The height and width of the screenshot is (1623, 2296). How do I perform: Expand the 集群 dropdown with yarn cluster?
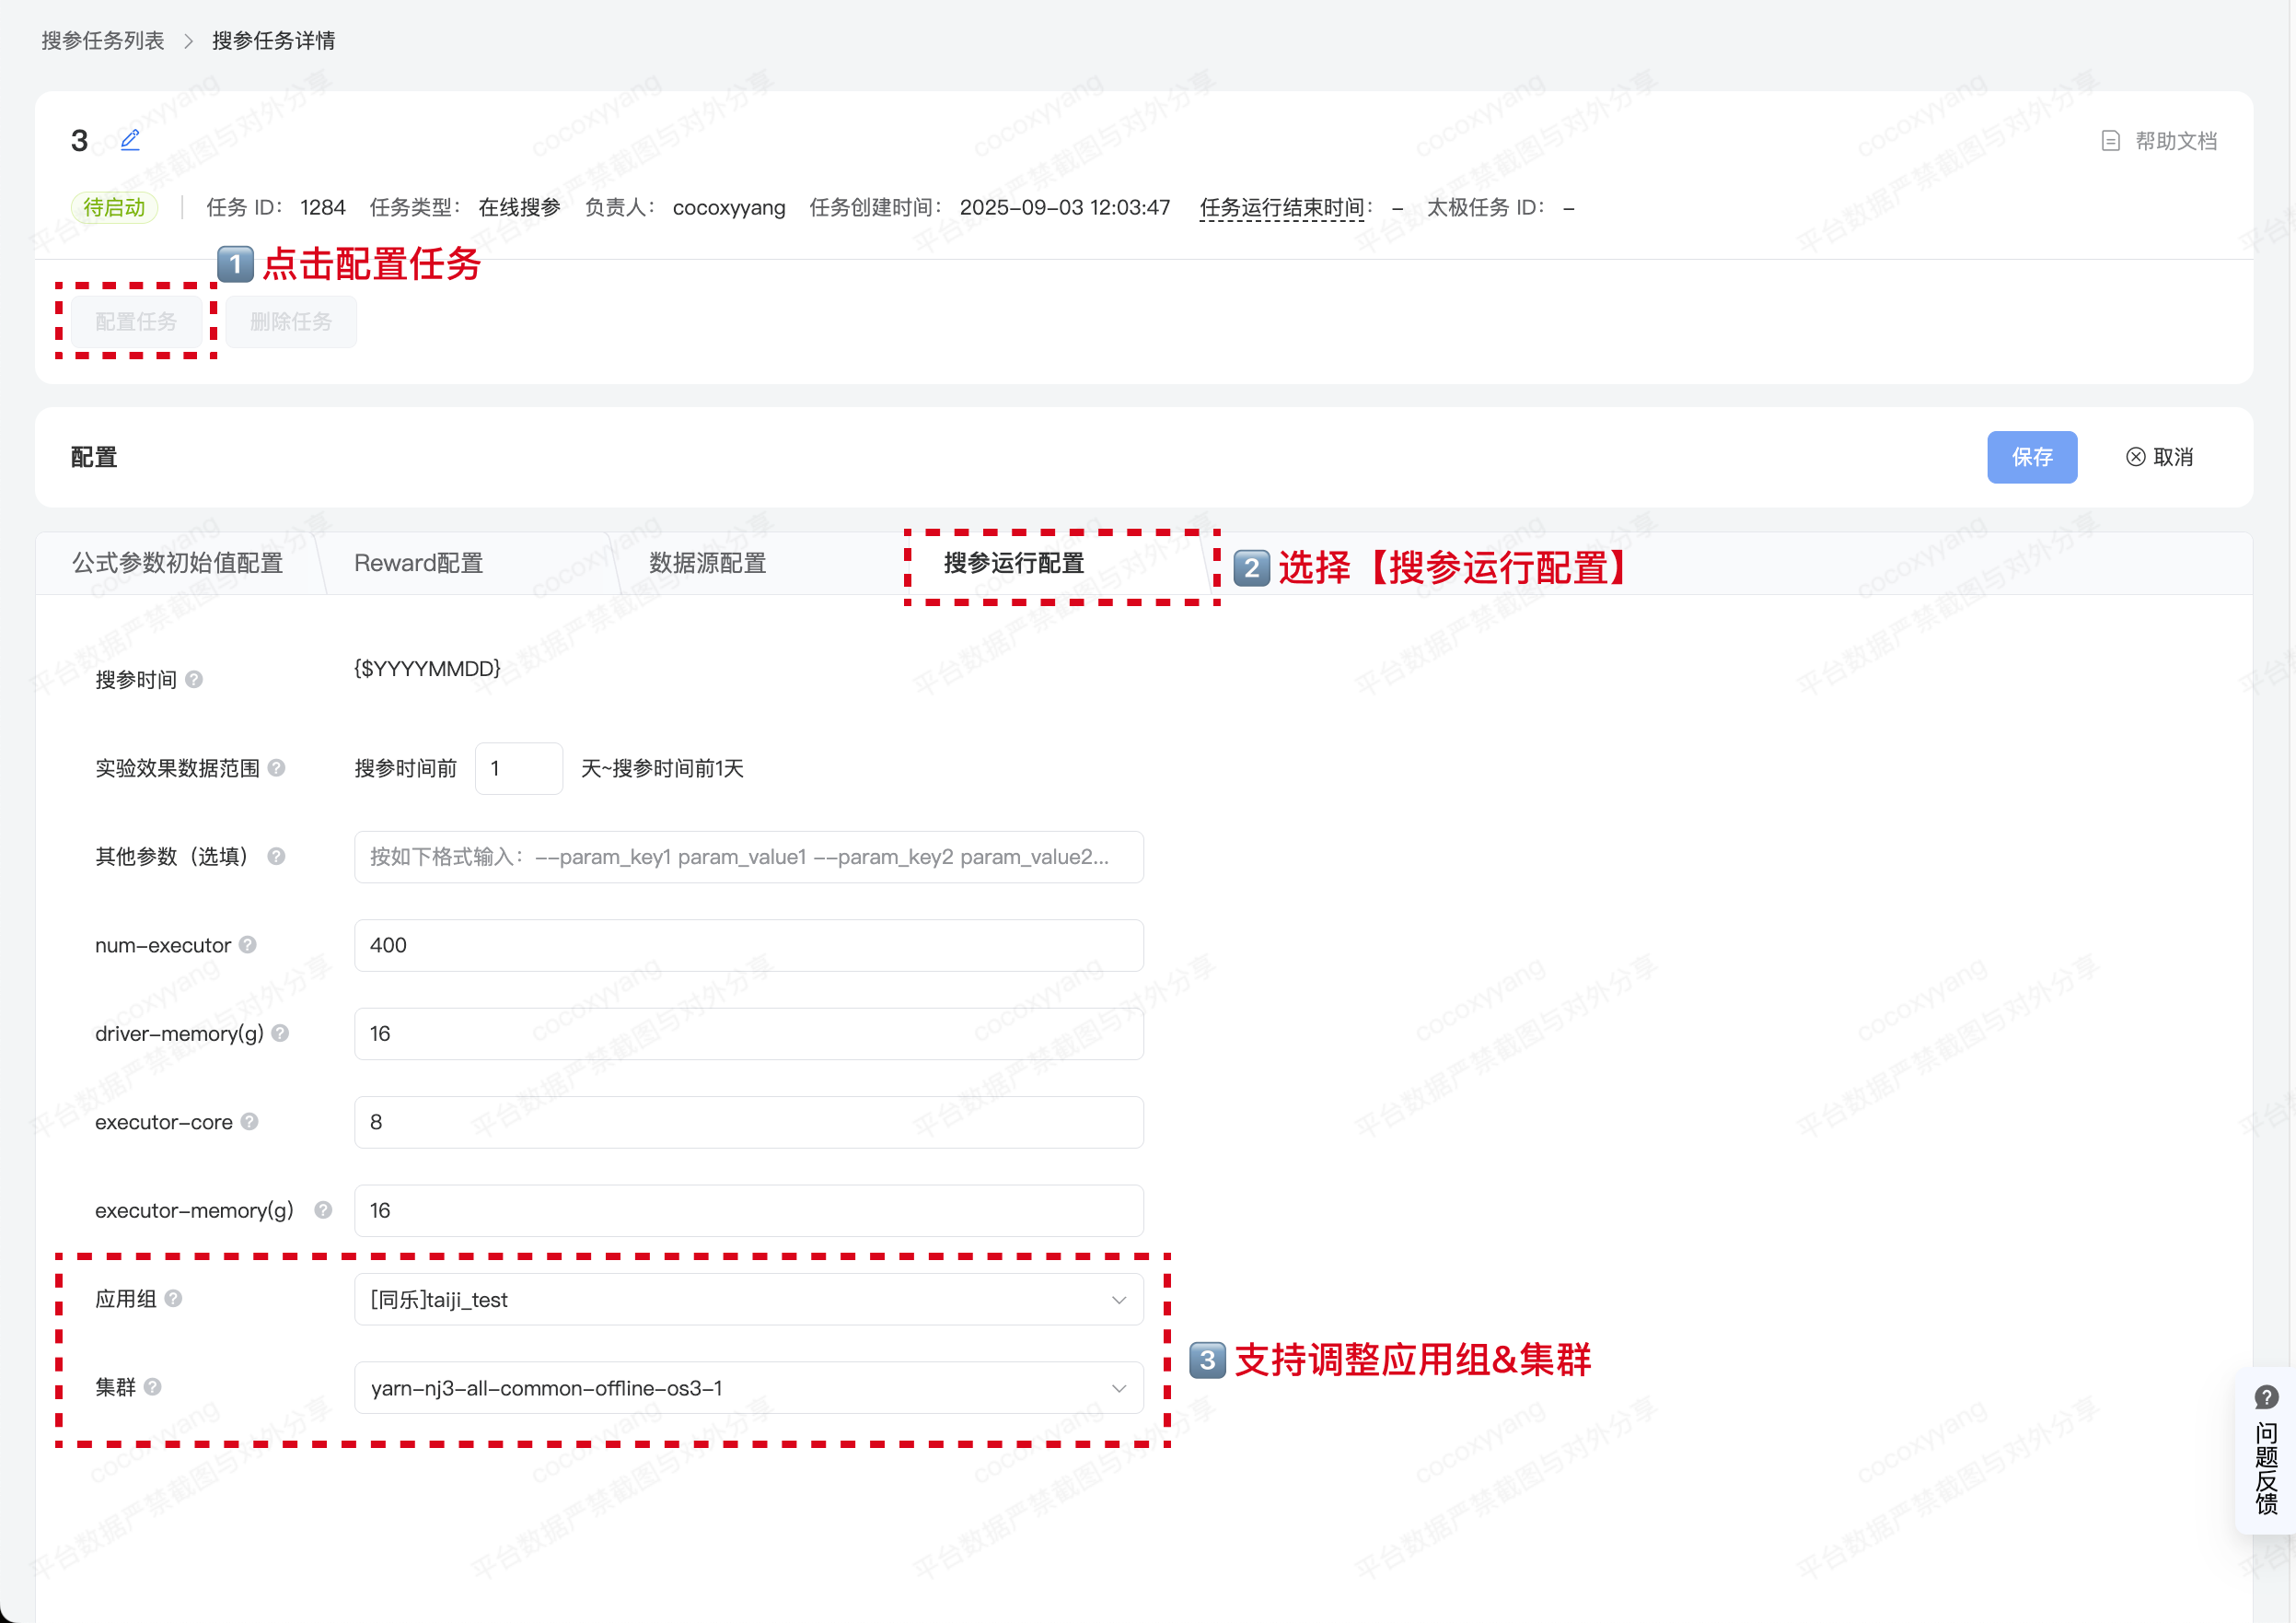[748, 1388]
